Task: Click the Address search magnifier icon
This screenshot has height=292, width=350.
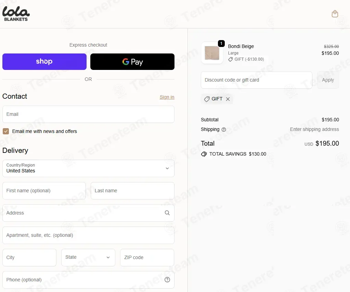Action: [167, 213]
